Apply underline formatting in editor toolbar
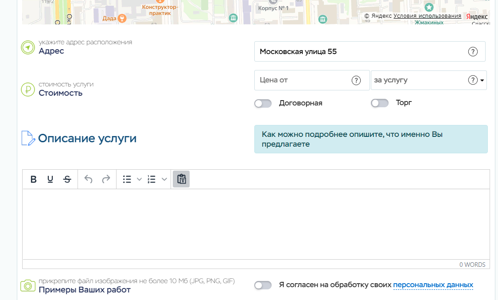Image resolution: width=498 pixels, height=300 pixels. tap(50, 179)
